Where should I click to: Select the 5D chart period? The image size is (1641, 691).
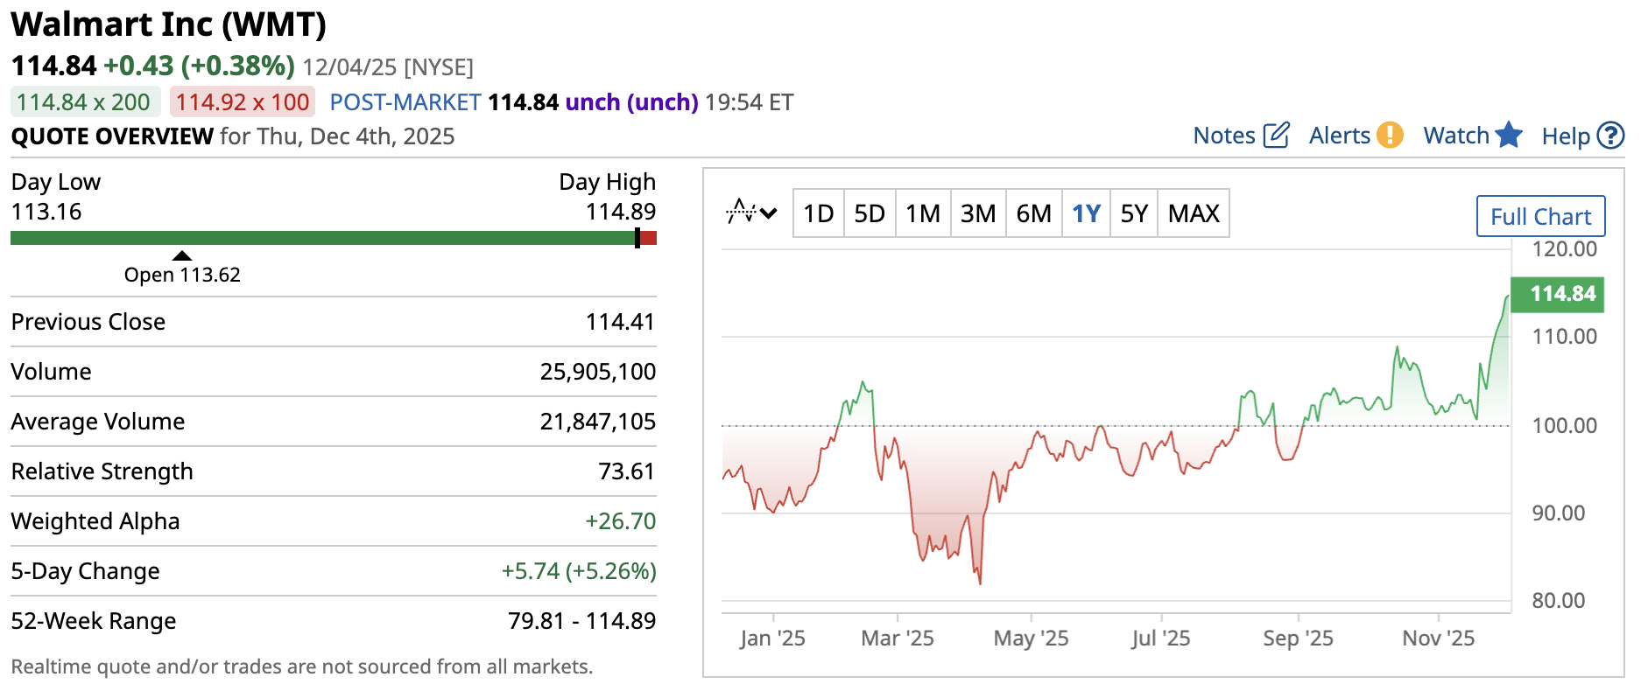(x=870, y=213)
